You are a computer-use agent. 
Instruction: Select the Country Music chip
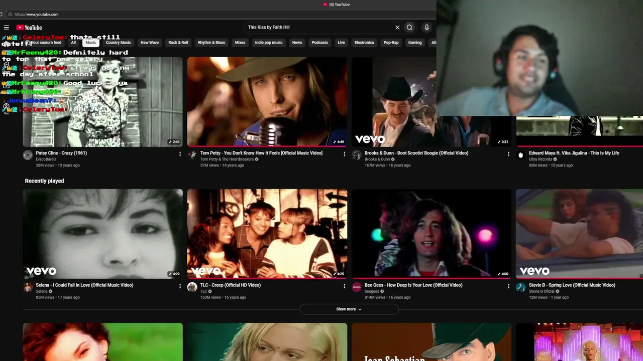point(118,43)
